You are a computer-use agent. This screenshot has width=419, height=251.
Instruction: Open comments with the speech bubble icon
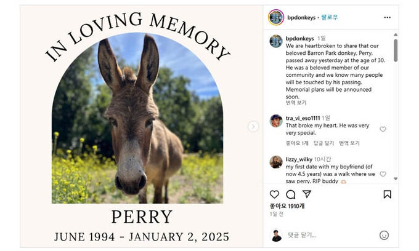[x=290, y=194]
